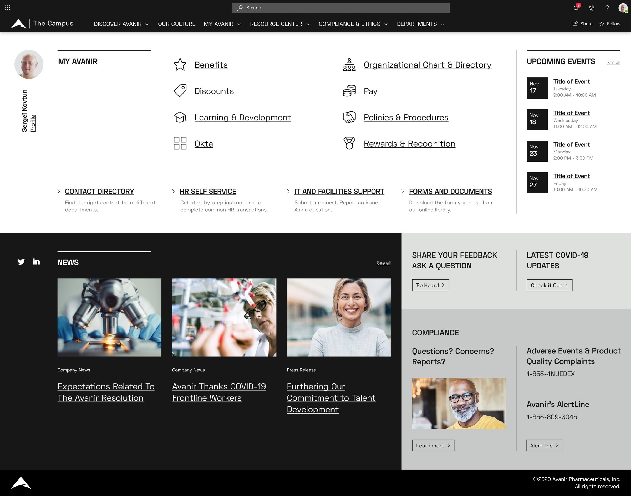Click the Okta four-squares icon
The height and width of the screenshot is (496, 631).
[x=180, y=143]
